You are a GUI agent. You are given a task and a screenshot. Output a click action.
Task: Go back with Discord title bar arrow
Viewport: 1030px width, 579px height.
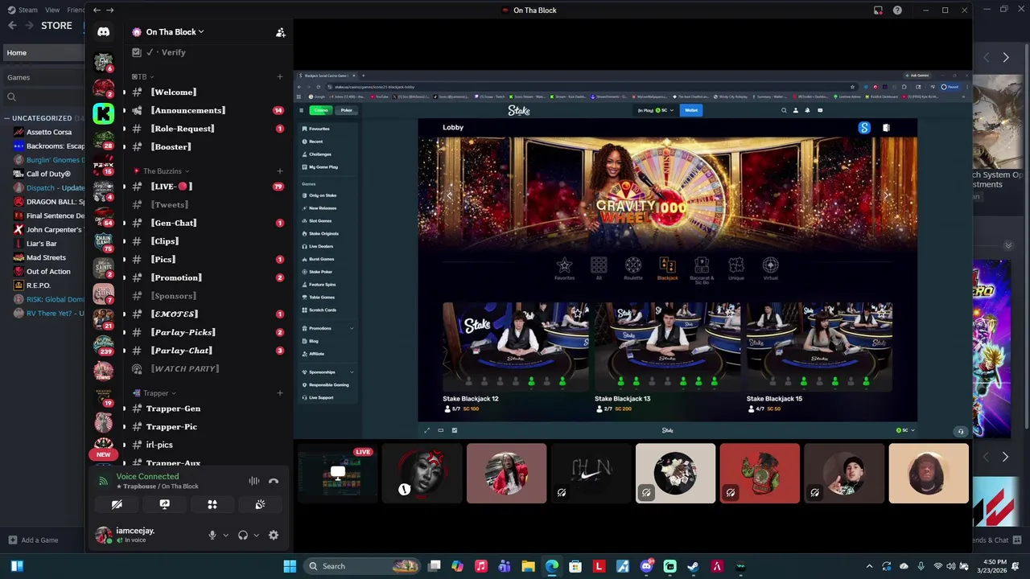point(97,10)
